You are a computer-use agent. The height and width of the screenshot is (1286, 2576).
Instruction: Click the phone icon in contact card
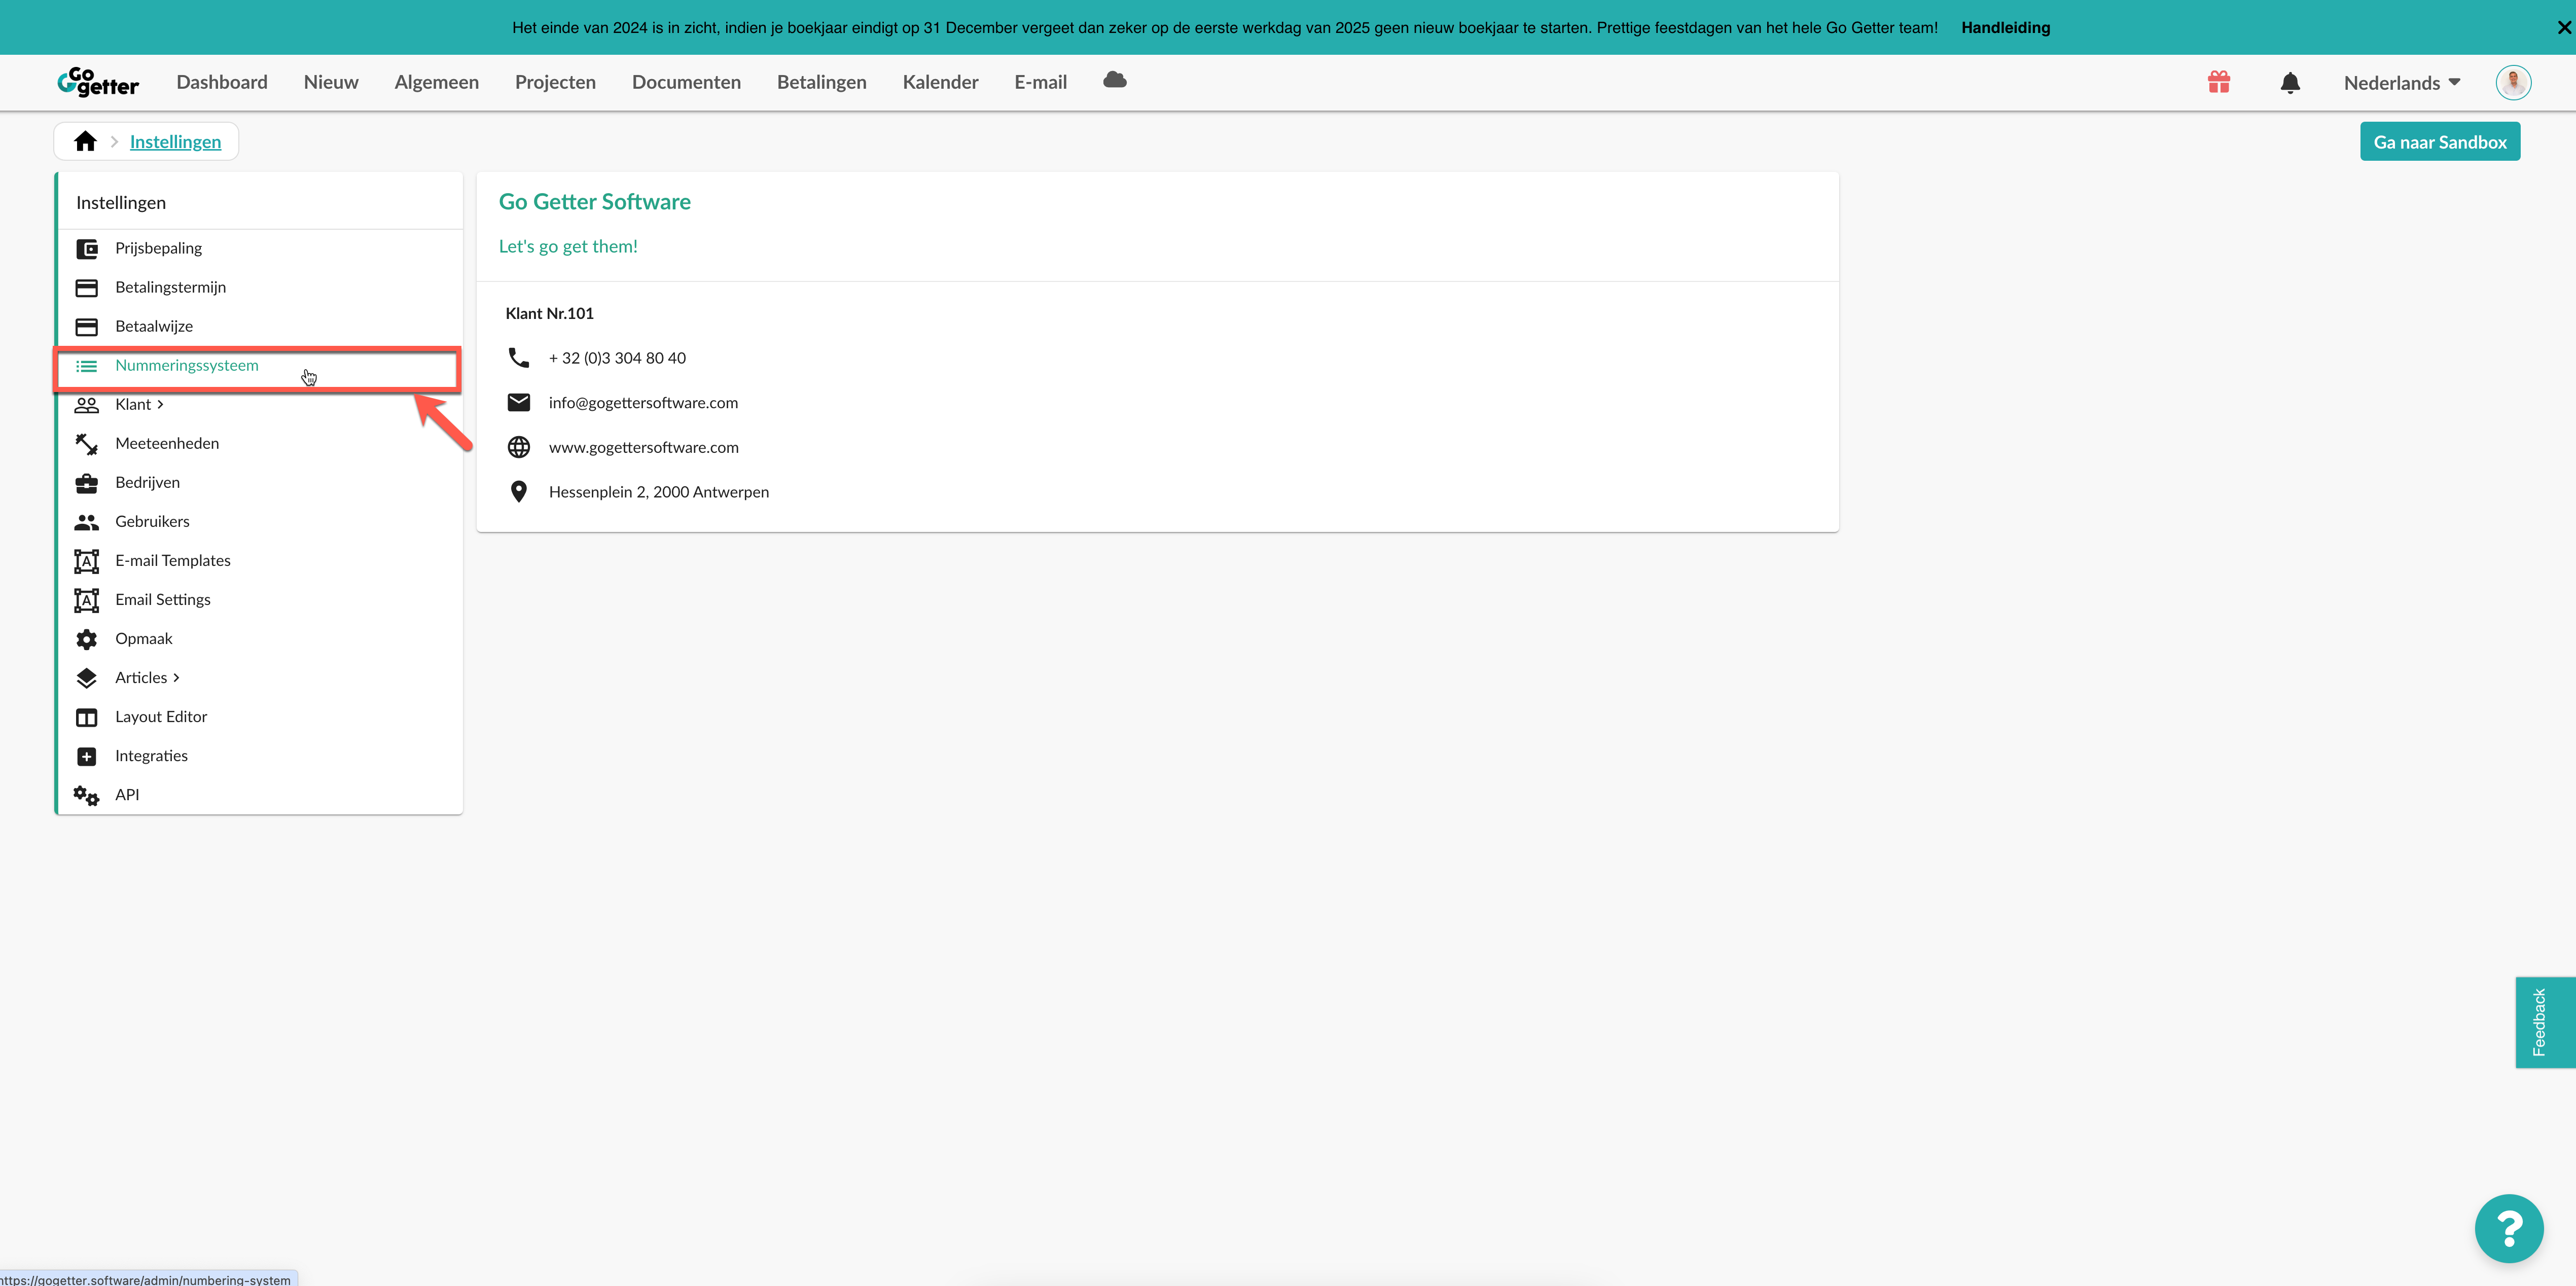(x=519, y=357)
